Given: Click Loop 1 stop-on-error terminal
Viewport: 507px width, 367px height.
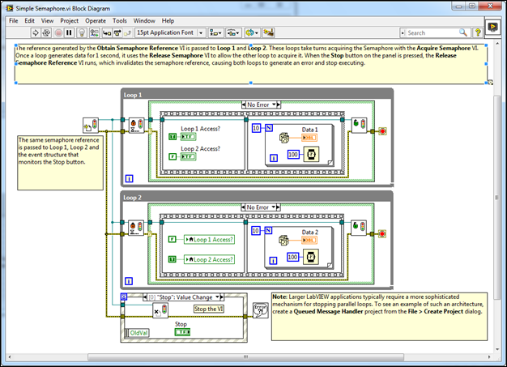Looking at the screenshot, I should pyautogui.click(x=381, y=130).
